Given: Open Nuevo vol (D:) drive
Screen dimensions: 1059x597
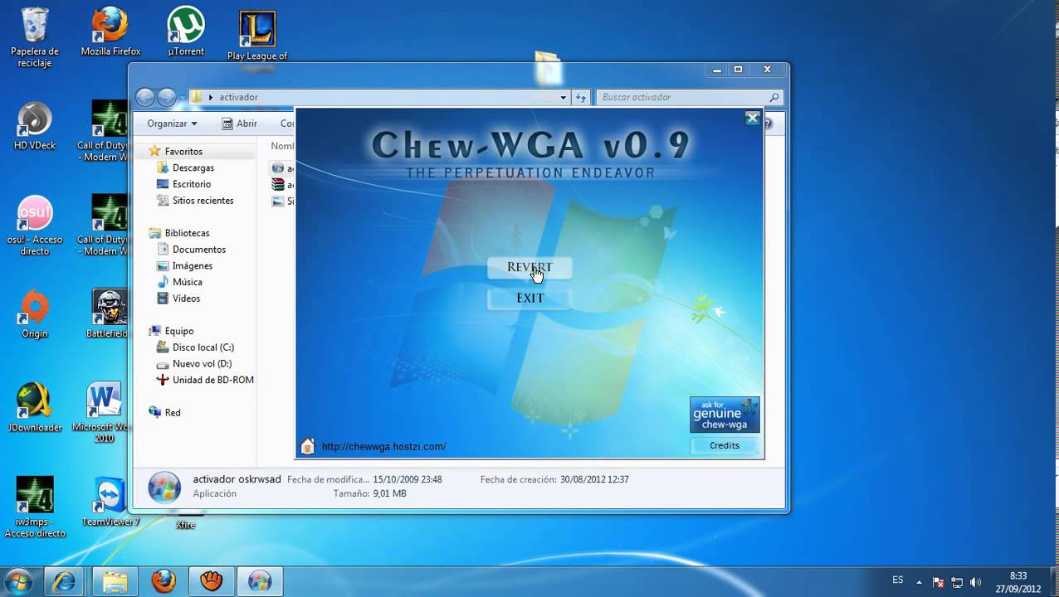Looking at the screenshot, I should [x=202, y=364].
